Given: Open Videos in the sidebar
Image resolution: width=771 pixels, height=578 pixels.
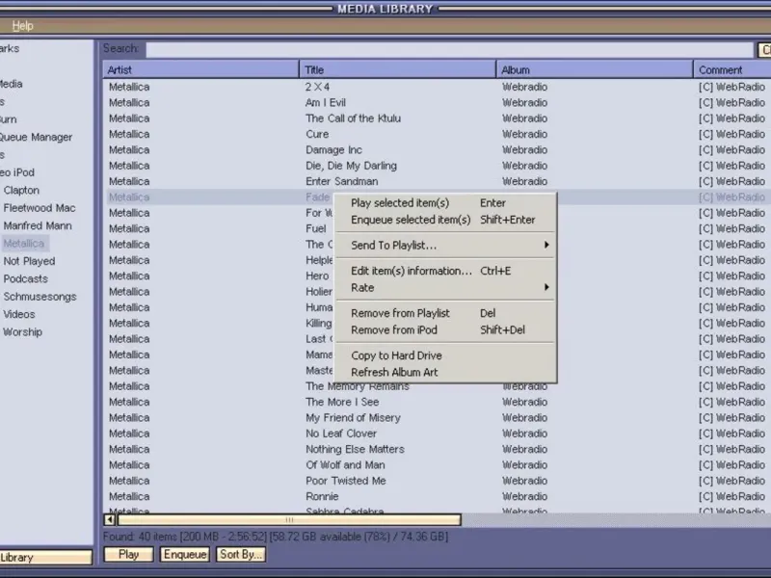Looking at the screenshot, I should coord(18,314).
